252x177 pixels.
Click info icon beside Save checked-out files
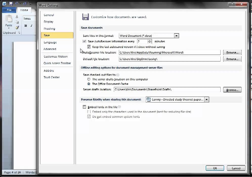point(118,75)
